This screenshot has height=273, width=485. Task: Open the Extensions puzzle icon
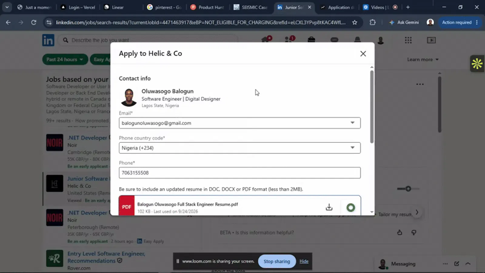coord(373,22)
